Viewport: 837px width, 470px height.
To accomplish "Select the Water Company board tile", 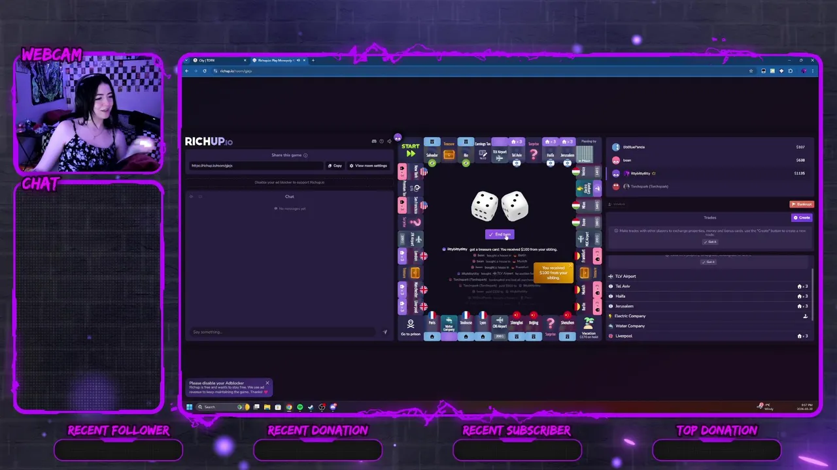I will (449, 327).
